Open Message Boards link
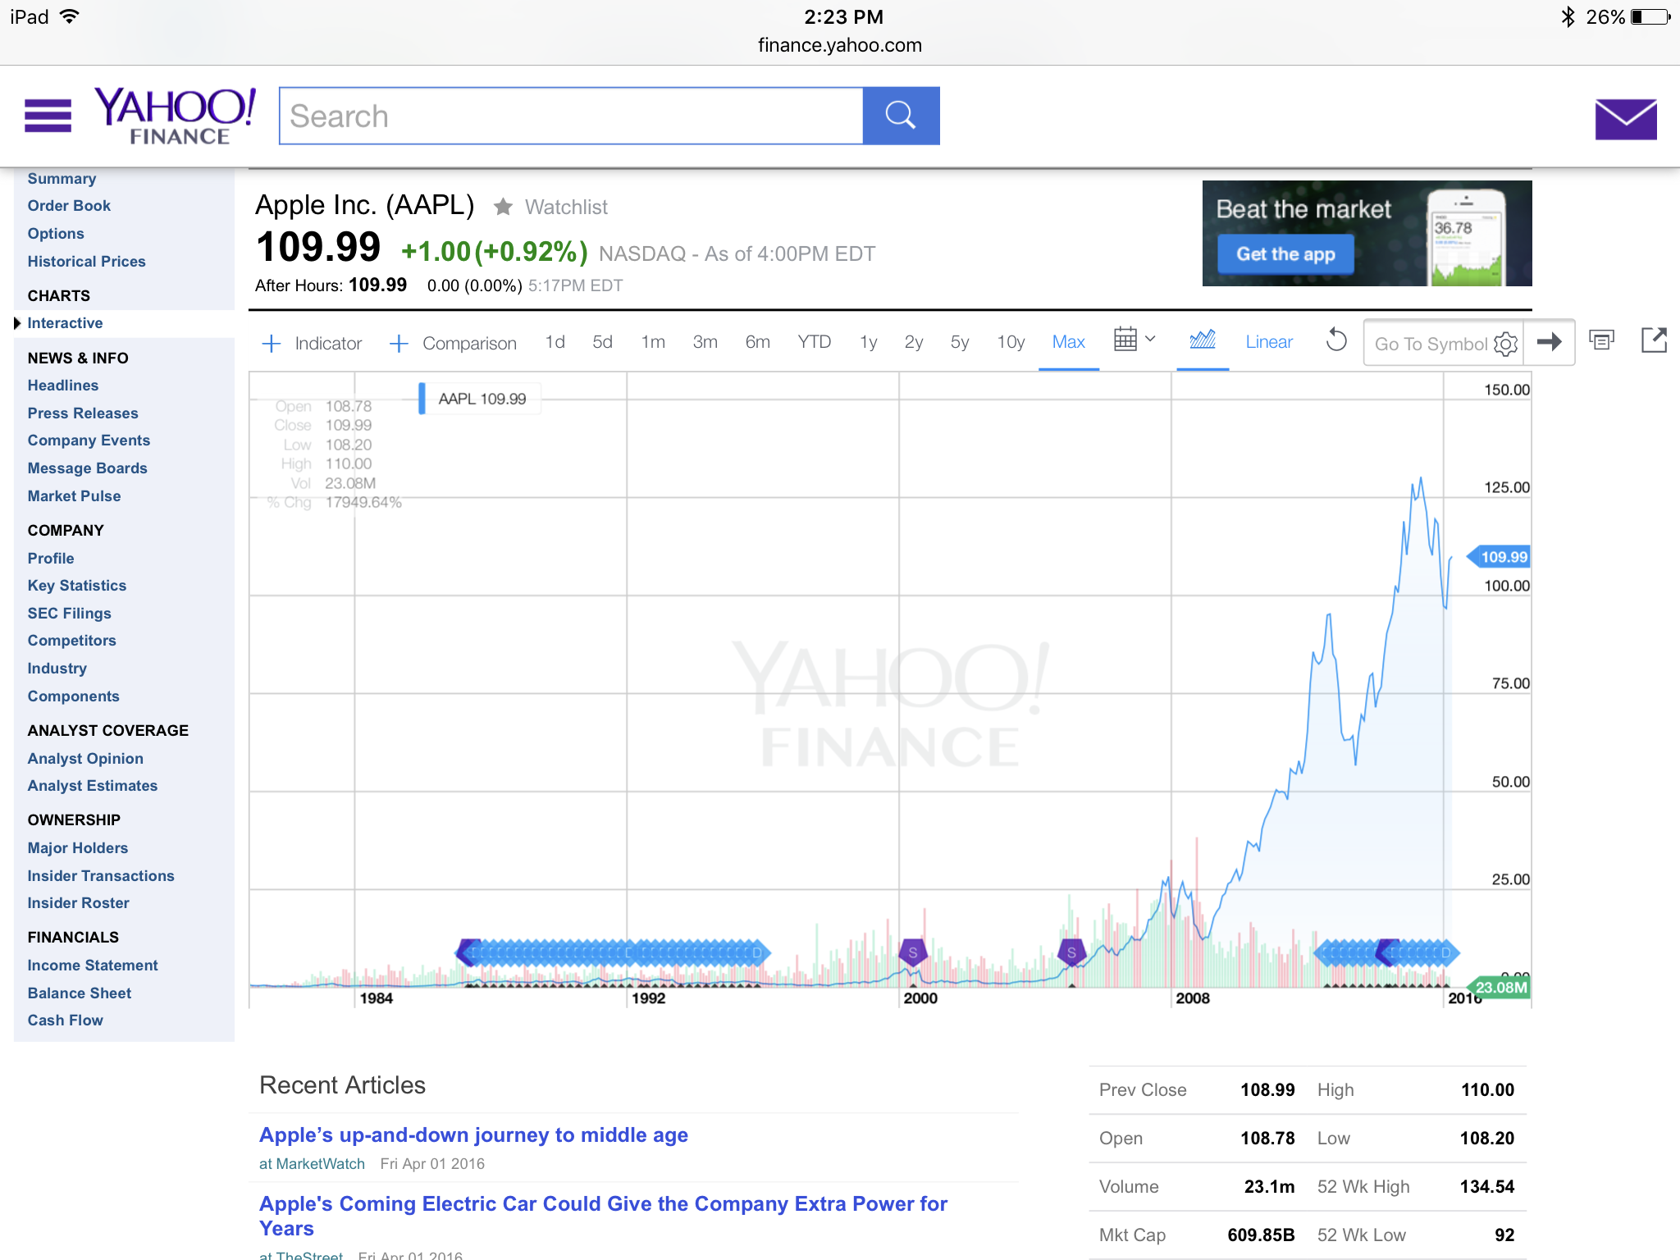 click(87, 468)
